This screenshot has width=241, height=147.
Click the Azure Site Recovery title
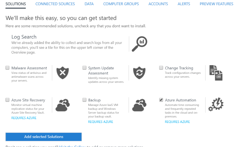(28, 100)
